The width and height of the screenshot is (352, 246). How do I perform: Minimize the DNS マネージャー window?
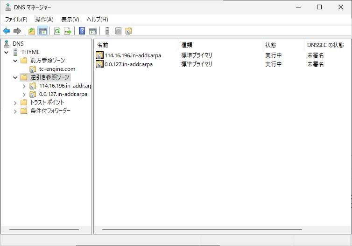(x=298, y=7)
